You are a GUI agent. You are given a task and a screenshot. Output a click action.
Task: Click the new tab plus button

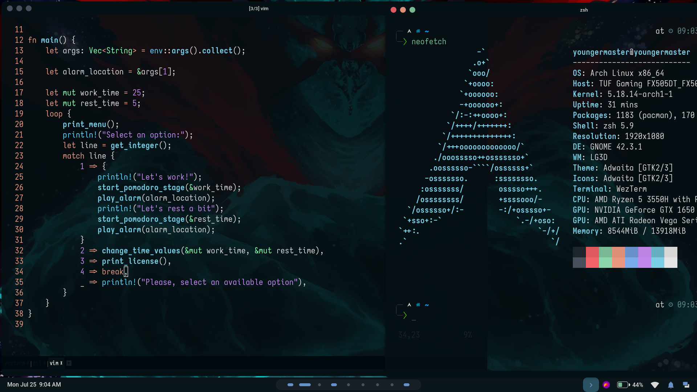click(69, 363)
